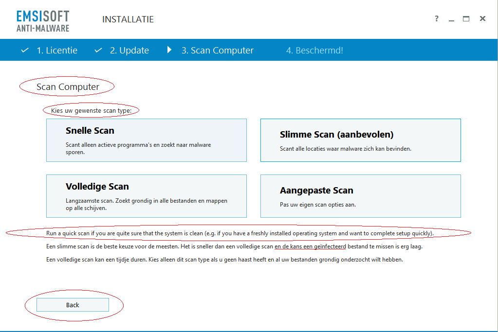Start the Volledige Scan option

pyautogui.click(x=147, y=196)
